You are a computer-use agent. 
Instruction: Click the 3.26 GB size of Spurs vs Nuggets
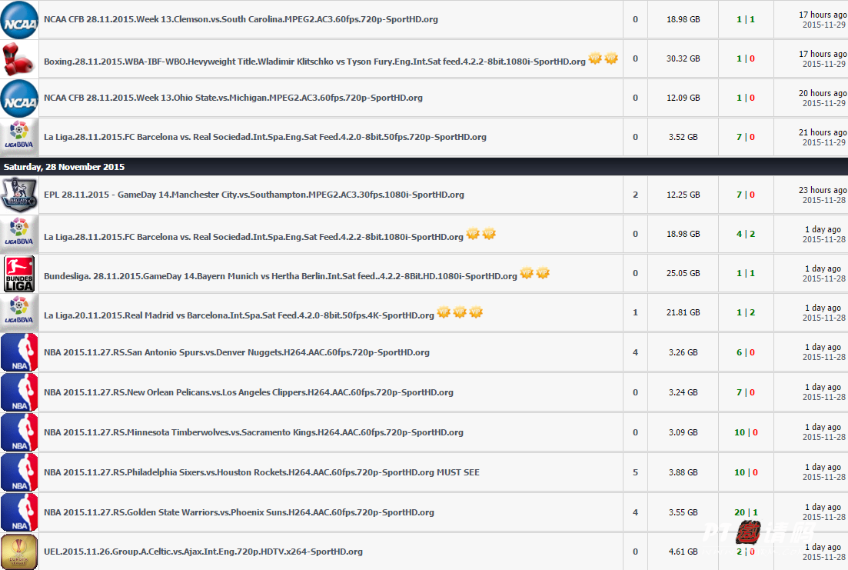pos(683,352)
